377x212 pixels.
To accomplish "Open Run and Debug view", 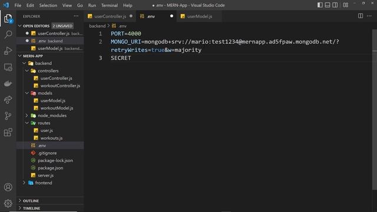I will pyautogui.click(x=8, y=51).
